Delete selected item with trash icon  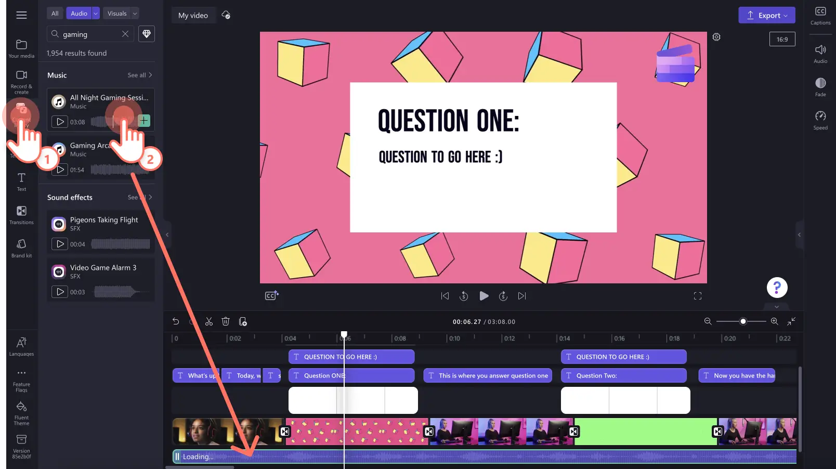pyautogui.click(x=226, y=321)
